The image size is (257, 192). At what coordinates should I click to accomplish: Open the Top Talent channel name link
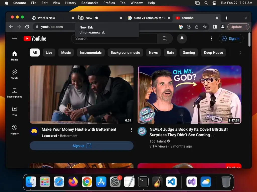(158, 141)
